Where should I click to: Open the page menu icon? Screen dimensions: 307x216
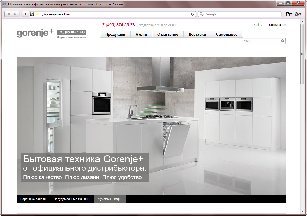[x=289, y=14]
